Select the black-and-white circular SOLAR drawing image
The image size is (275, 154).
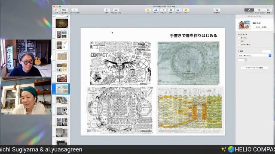(120, 110)
